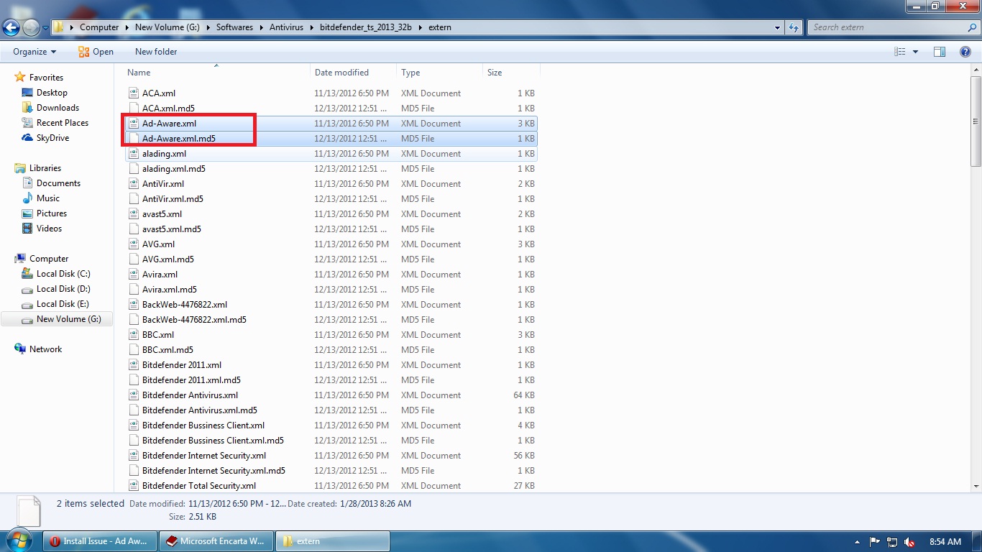Select the BackWeb-4476822.xml file icon
Viewport: 982px width, 552px height.
[x=133, y=305]
